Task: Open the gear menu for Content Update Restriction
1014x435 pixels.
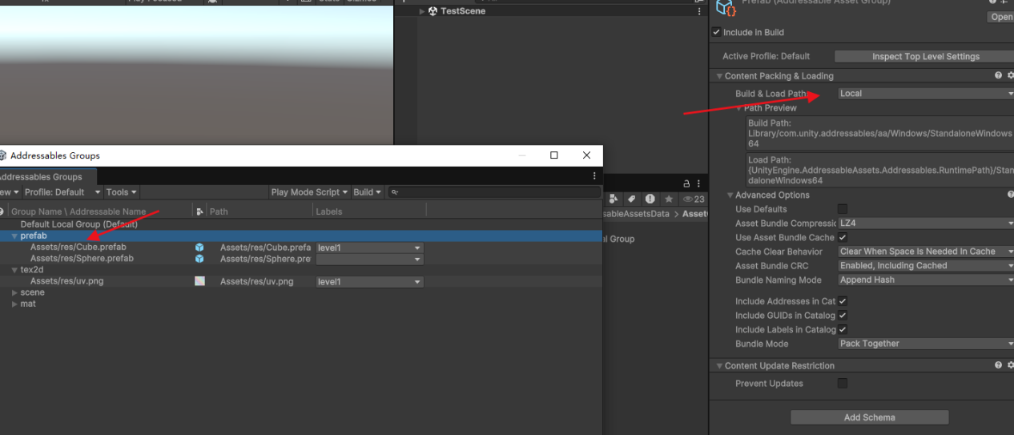Action: pos(1010,365)
